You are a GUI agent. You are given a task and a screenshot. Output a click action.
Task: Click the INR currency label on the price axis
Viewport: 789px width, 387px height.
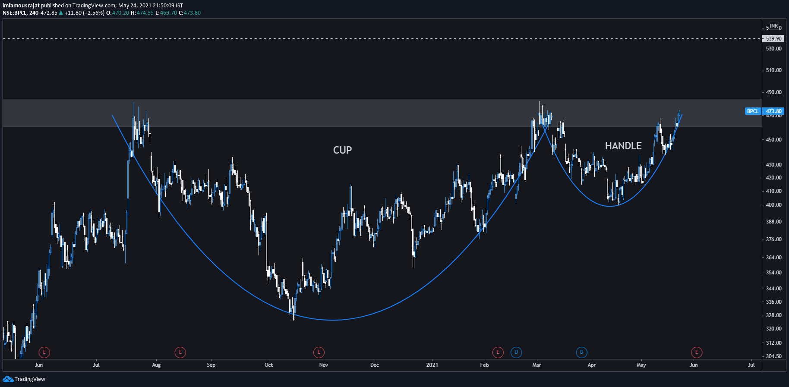coord(774,26)
